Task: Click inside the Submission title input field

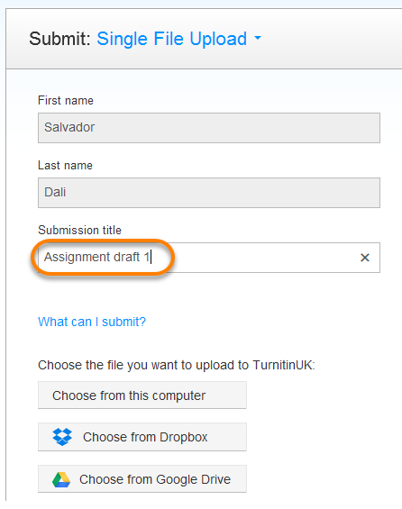Action: [209, 258]
